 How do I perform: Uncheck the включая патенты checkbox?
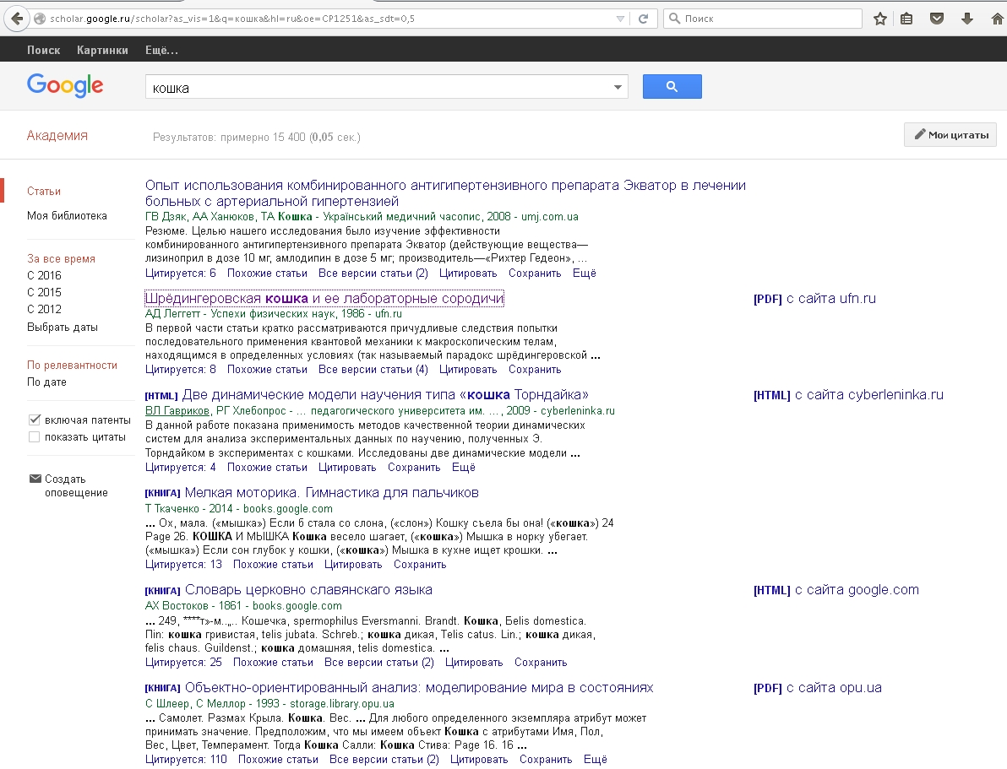35,420
